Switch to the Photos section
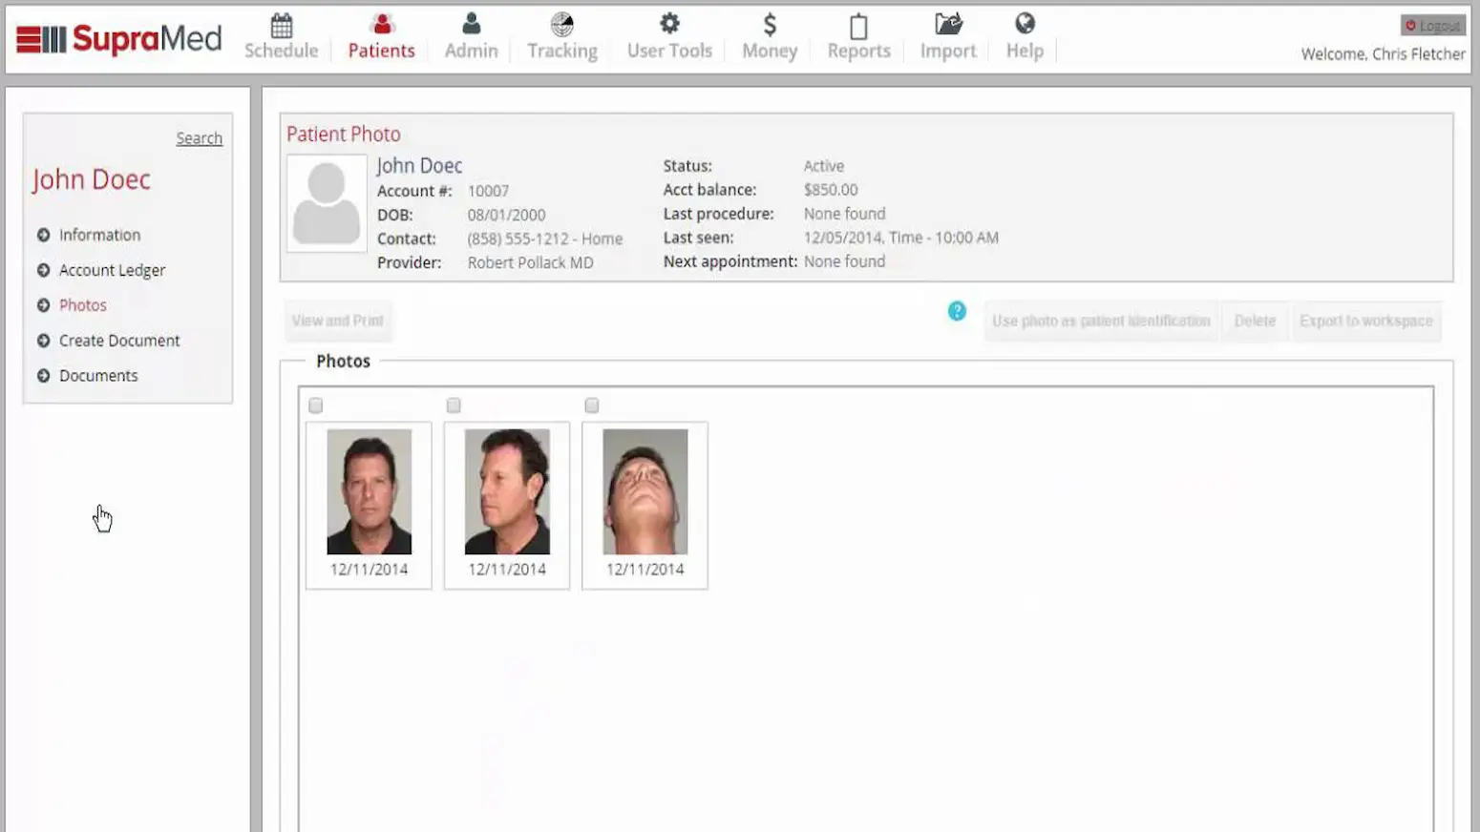The height and width of the screenshot is (832, 1480). [82, 304]
